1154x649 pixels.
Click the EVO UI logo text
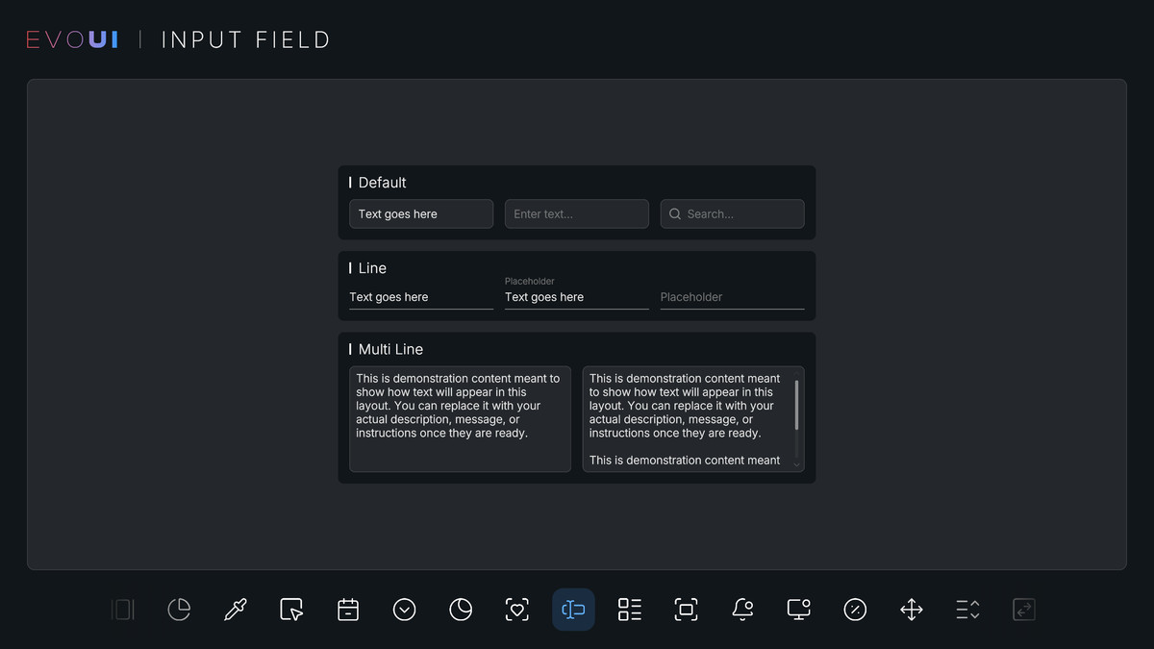72,38
